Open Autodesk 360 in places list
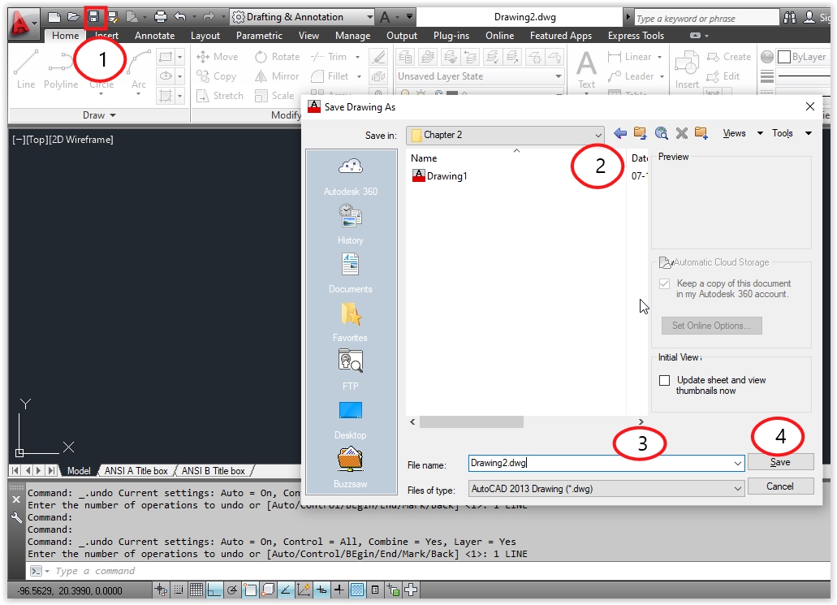Image resolution: width=837 pixels, height=605 pixels. (350, 177)
